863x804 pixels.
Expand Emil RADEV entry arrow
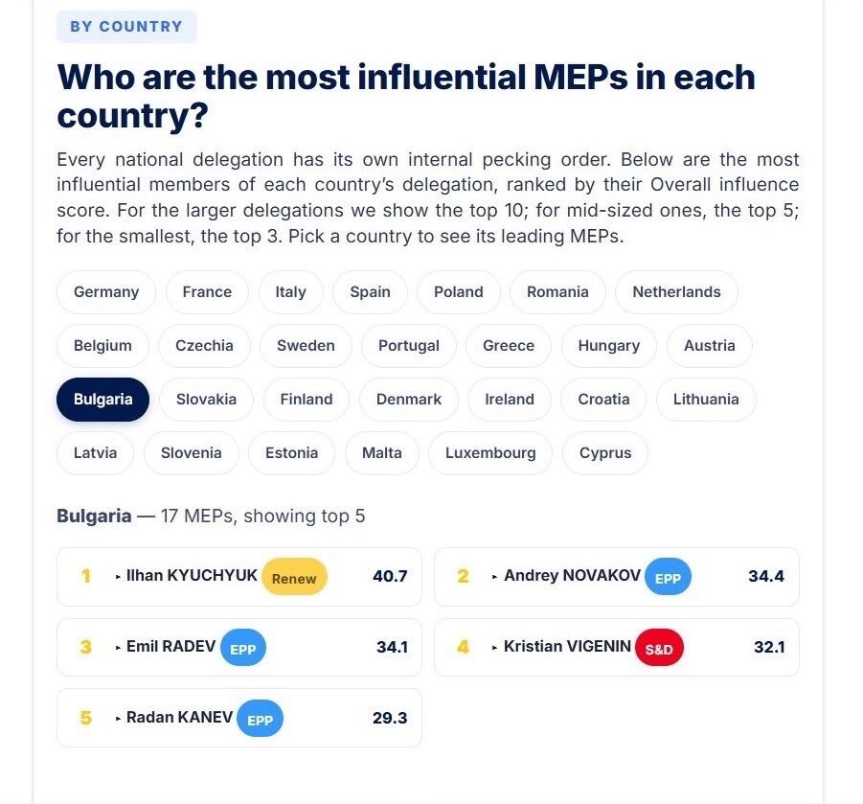click(118, 648)
